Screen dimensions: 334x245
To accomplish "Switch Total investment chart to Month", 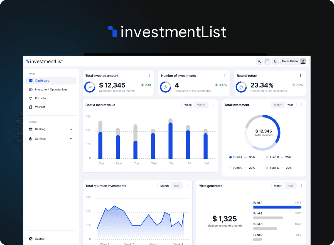I will [278, 105].
